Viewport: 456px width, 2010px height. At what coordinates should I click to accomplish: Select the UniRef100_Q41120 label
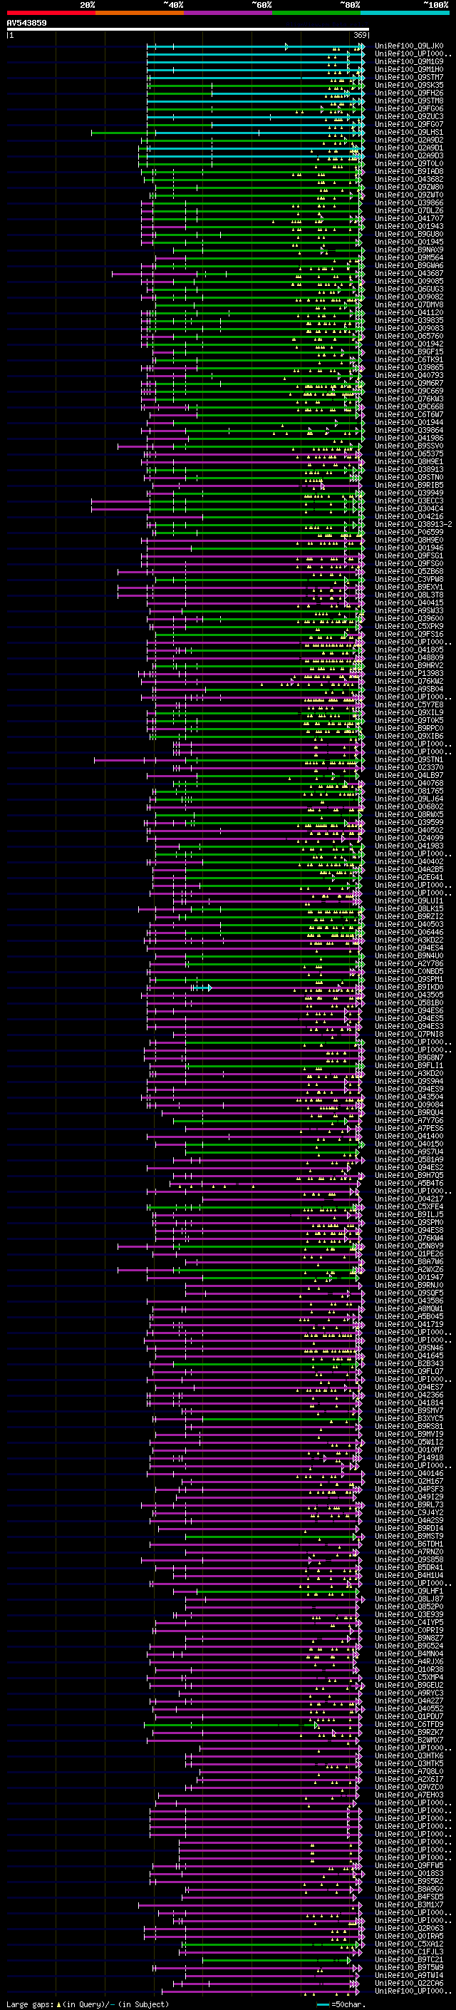pyautogui.click(x=409, y=313)
